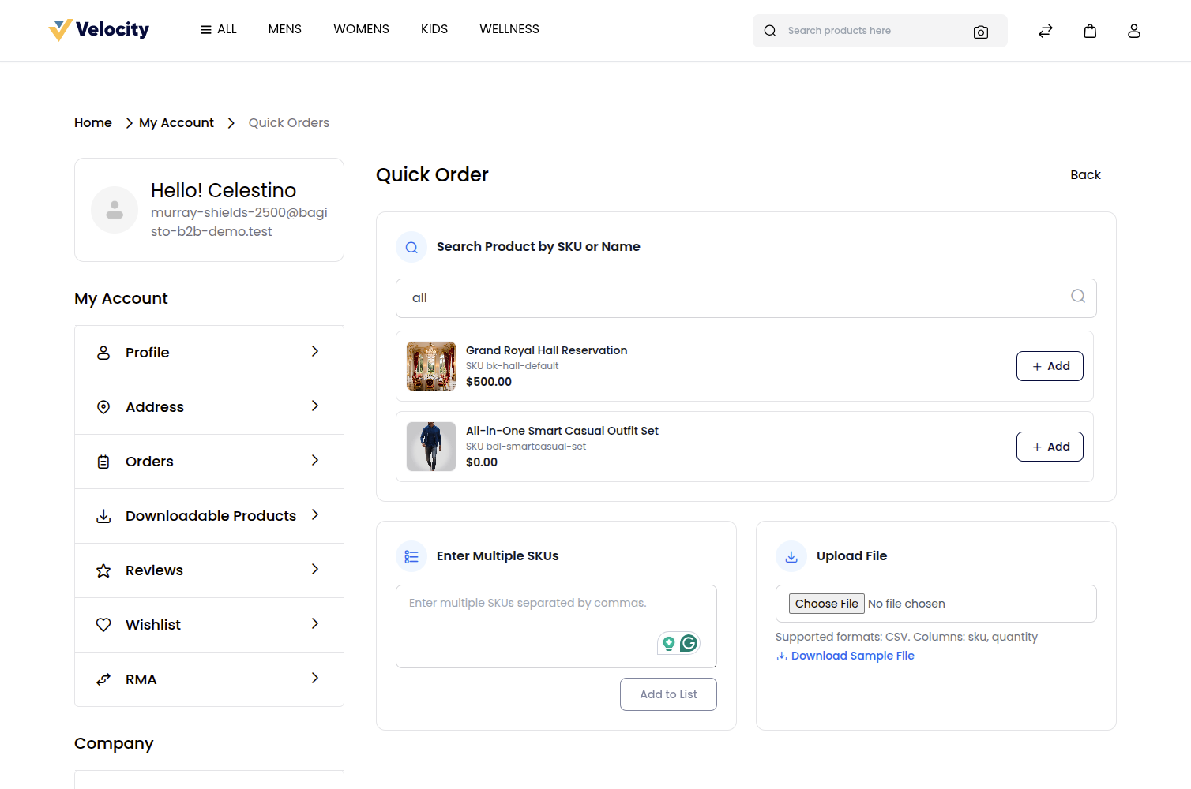1191x789 pixels.
Task: Focus the SKU or Name search field
Action: point(746,298)
